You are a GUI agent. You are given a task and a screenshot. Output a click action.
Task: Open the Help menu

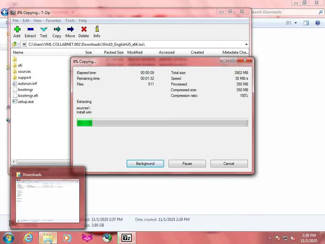[83, 21]
